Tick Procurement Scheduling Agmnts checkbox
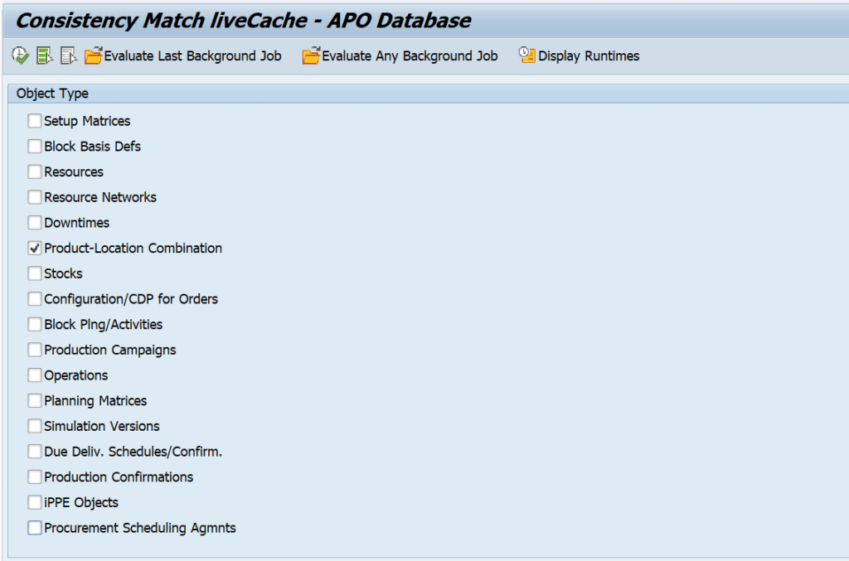The height and width of the screenshot is (561, 849). click(x=35, y=528)
